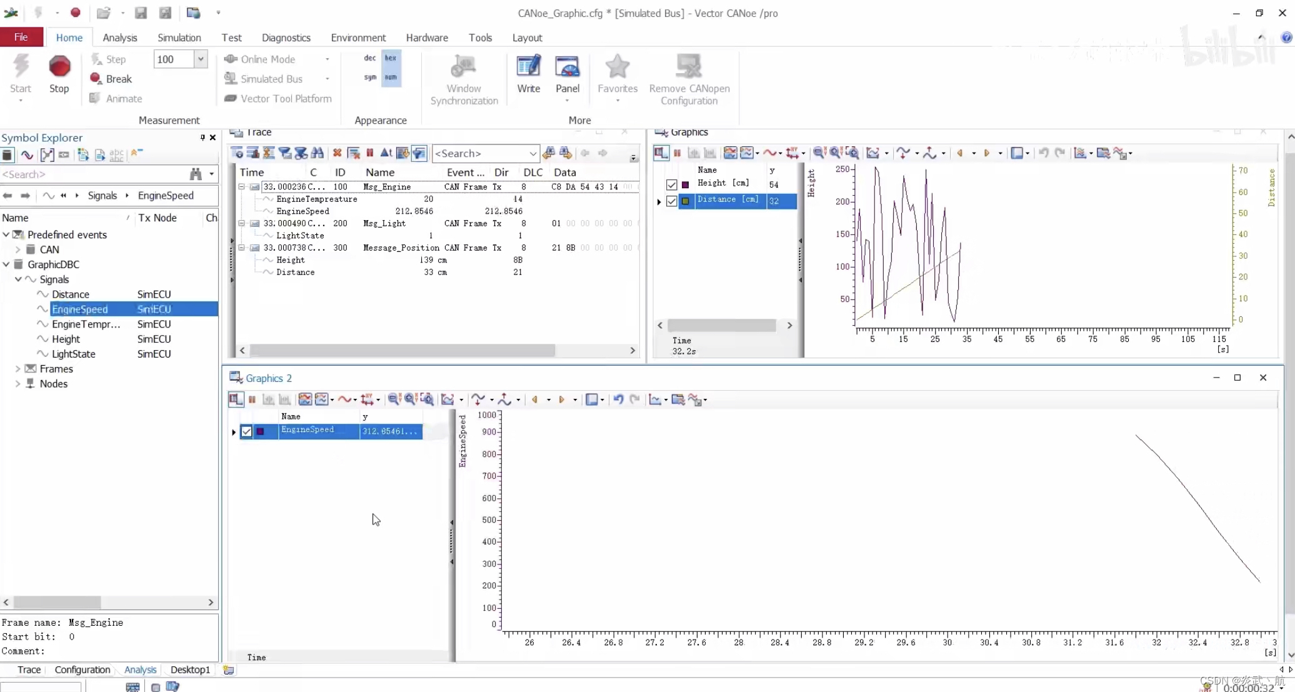Viewport: 1295px width, 692px height.
Task: Click the pause icon in Graphics 2 toolbar
Action: (x=252, y=399)
